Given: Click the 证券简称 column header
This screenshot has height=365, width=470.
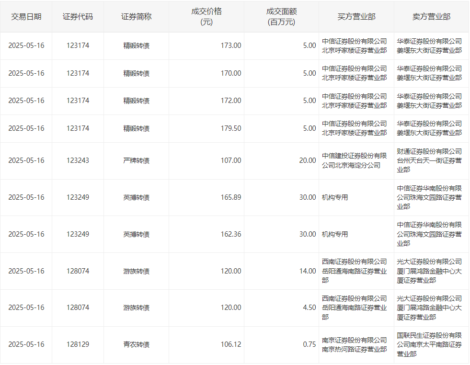Looking at the screenshot, I should click(x=136, y=17).
